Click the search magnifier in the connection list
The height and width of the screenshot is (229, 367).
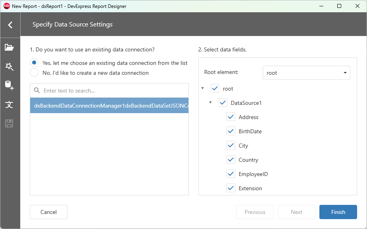point(37,90)
